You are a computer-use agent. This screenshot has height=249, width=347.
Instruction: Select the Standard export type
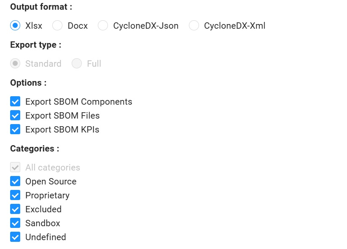click(15, 63)
